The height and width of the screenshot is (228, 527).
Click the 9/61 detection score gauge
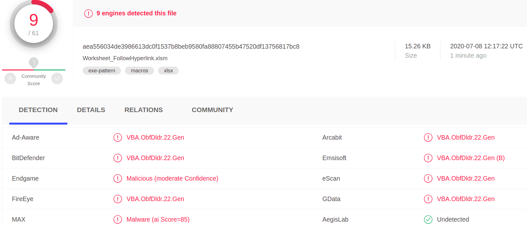(x=34, y=24)
